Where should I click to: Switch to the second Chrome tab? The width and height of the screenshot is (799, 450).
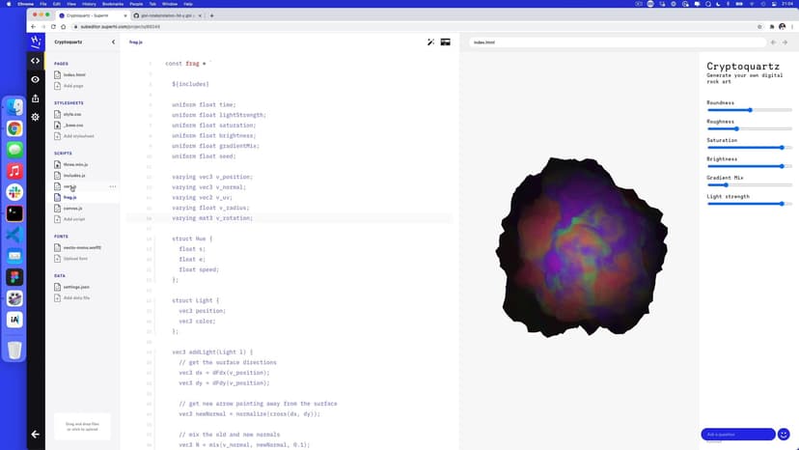coord(167,15)
